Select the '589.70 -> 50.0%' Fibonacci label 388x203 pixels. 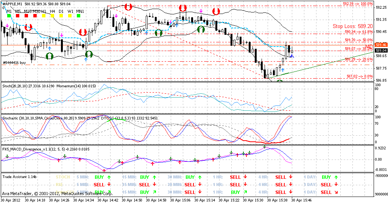coord(359,40)
